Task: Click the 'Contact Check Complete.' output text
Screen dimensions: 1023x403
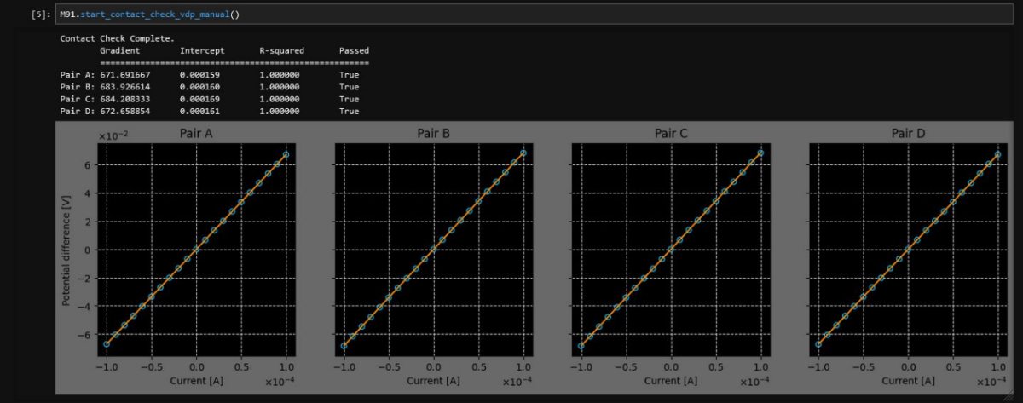Action: pos(117,39)
